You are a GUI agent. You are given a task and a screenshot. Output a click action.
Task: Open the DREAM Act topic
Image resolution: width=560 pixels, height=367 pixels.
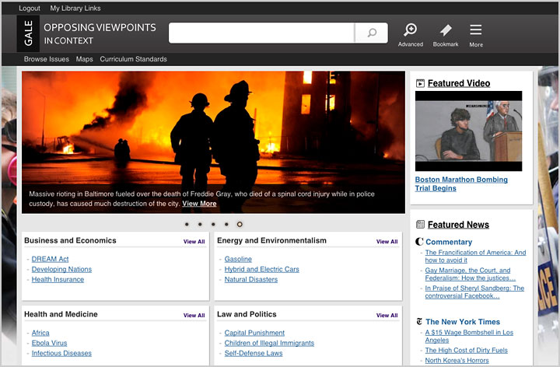click(50, 259)
